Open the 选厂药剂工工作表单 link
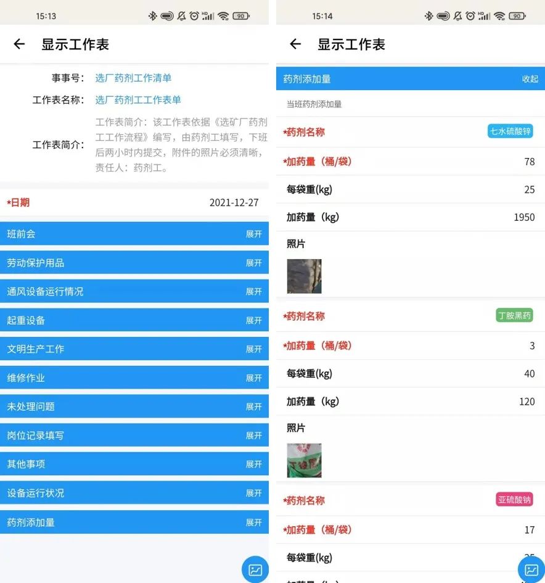 (138, 100)
